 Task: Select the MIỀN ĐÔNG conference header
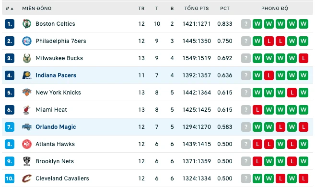tap(37, 9)
